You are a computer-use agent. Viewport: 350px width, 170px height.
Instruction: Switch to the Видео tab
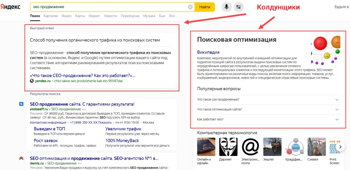point(67,16)
